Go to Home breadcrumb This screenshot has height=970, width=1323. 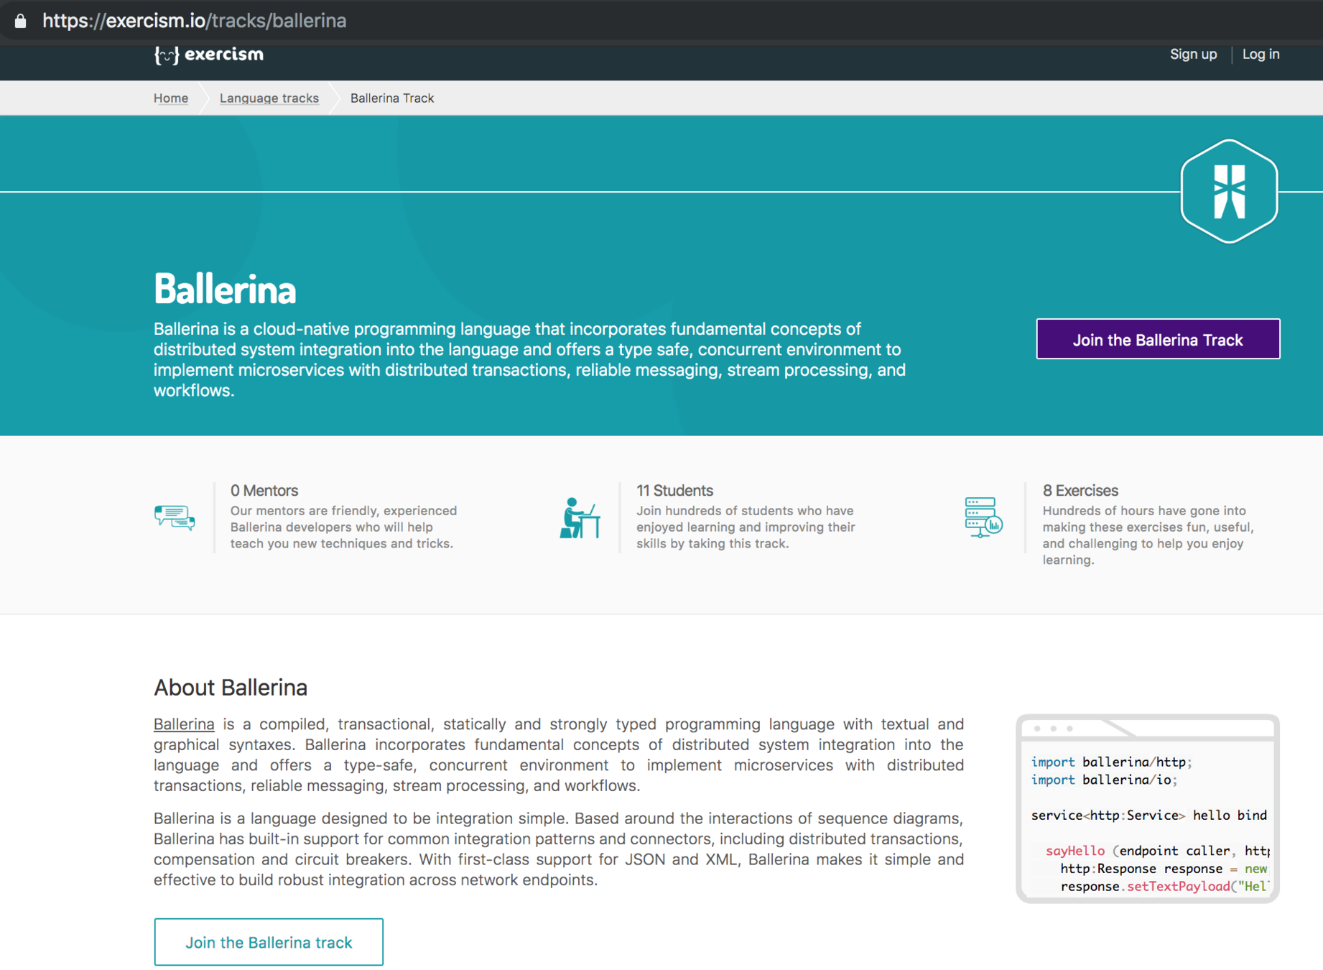(x=171, y=98)
